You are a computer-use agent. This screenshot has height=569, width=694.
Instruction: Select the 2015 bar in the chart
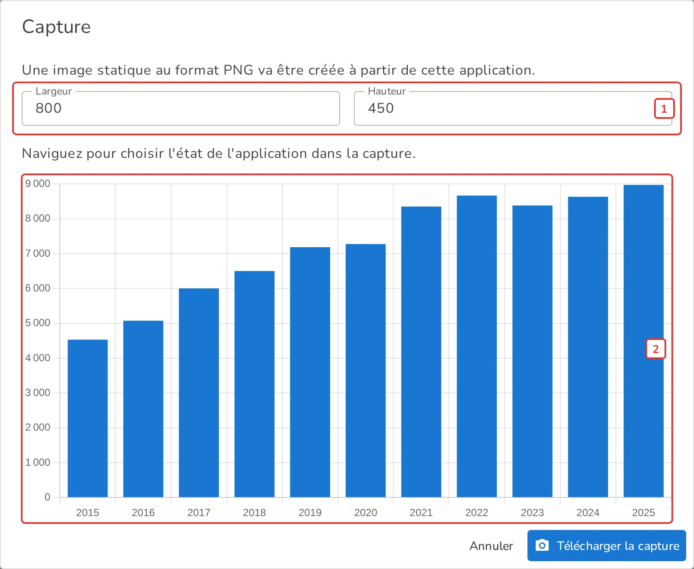click(88, 418)
